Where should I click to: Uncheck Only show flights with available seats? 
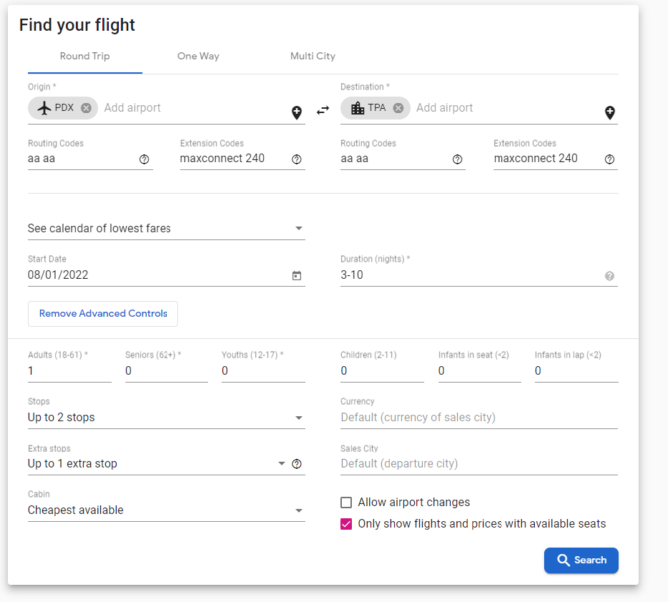click(x=346, y=524)
